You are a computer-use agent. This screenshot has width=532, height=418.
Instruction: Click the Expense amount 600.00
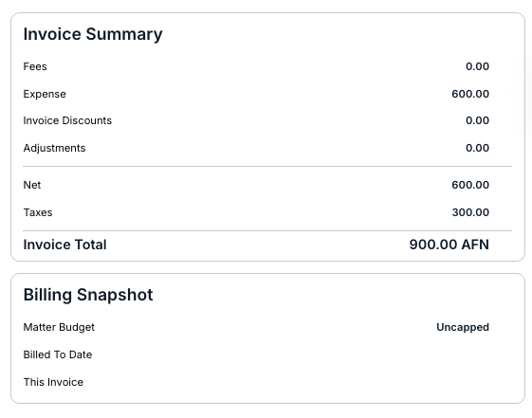pyautogui.click(x=470, y=94)
